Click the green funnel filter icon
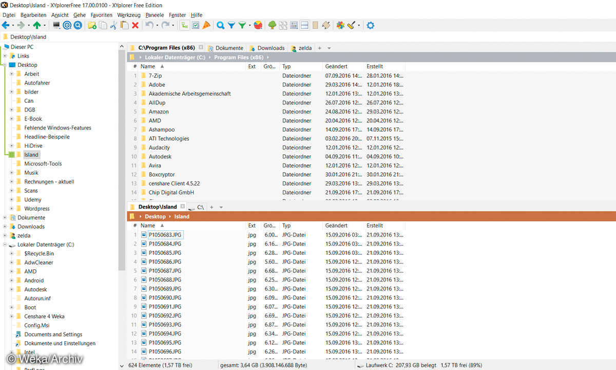 coord(242,25)
